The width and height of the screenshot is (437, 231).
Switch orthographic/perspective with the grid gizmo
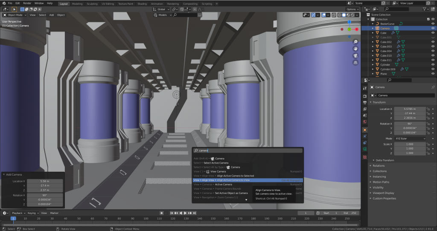[355, 63]
